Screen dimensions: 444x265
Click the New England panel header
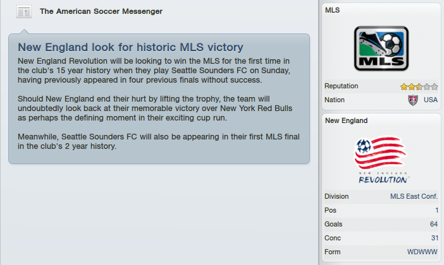coord(345,121)
